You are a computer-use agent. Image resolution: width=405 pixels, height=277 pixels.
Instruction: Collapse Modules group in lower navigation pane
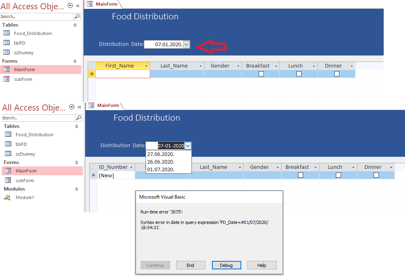tap(76, 189)
